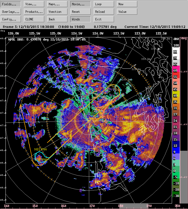Screen dimensions: 188x209
Task: Click the Value readout button
Action: pos(127,12)
